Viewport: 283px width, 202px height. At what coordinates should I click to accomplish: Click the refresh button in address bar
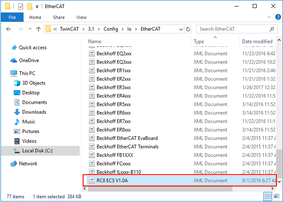coord(187,29)
